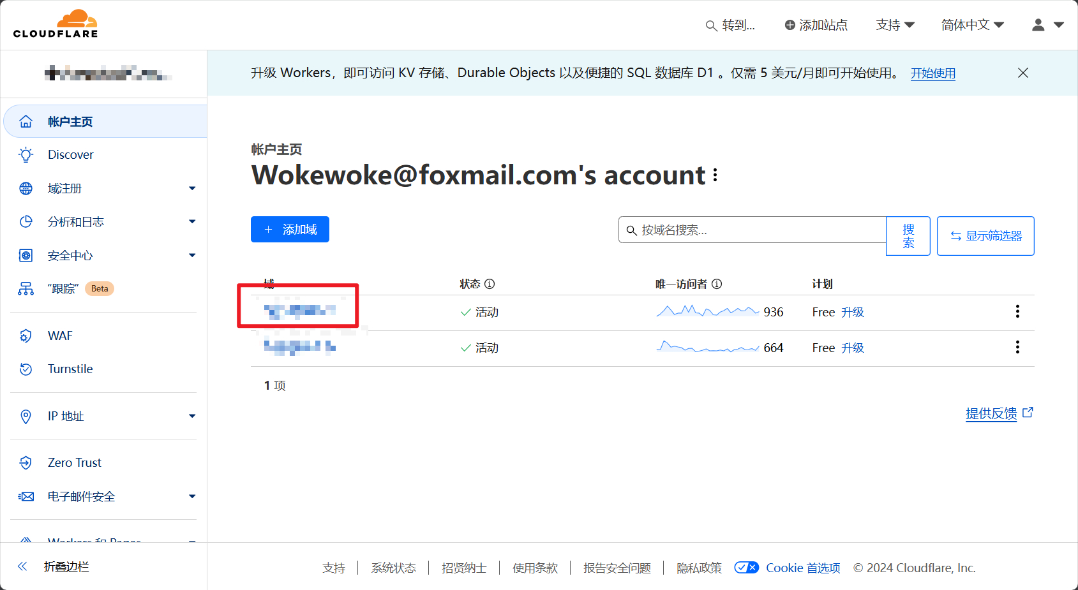Click 显示筛选器 to show filters

[985, 236]
